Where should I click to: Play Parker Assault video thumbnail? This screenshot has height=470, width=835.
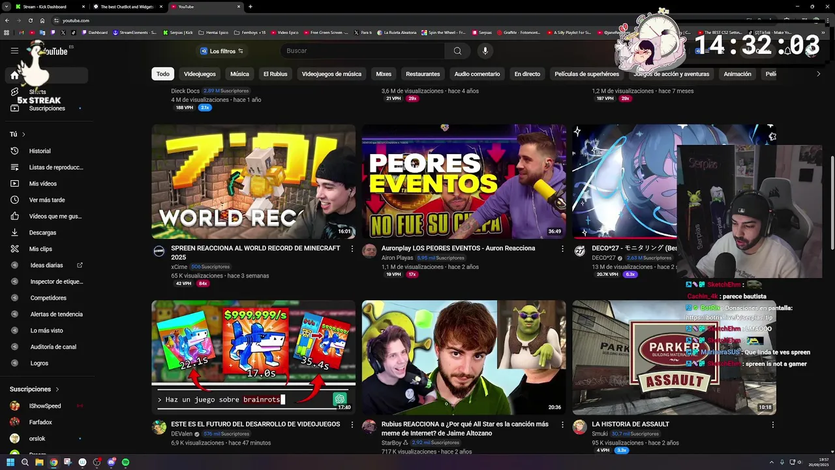pos(674,358)
